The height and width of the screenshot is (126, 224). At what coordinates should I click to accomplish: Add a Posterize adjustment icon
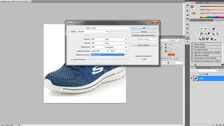tap(203, 39)
